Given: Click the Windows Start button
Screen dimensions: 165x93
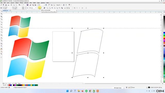Looking at the screenshot, I should (68, 91).
